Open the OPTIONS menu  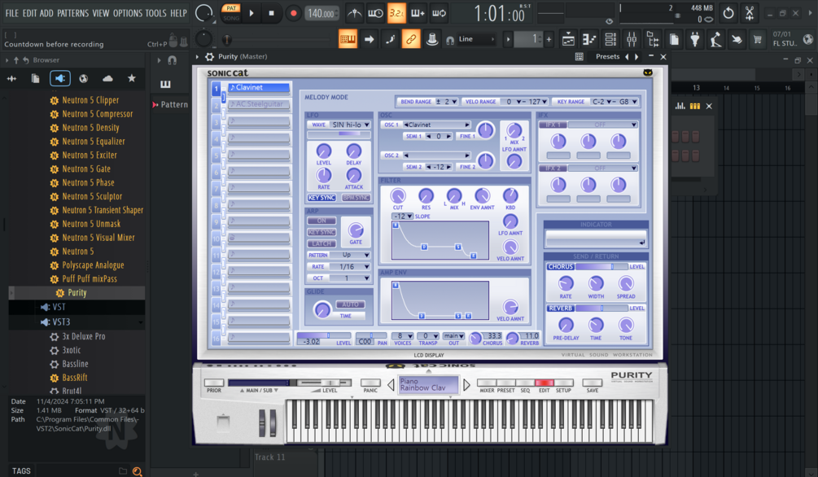pos(127,13)
